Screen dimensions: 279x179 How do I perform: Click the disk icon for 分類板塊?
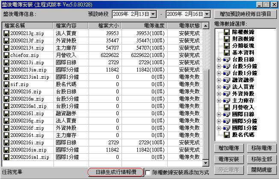tap(227, 46)
